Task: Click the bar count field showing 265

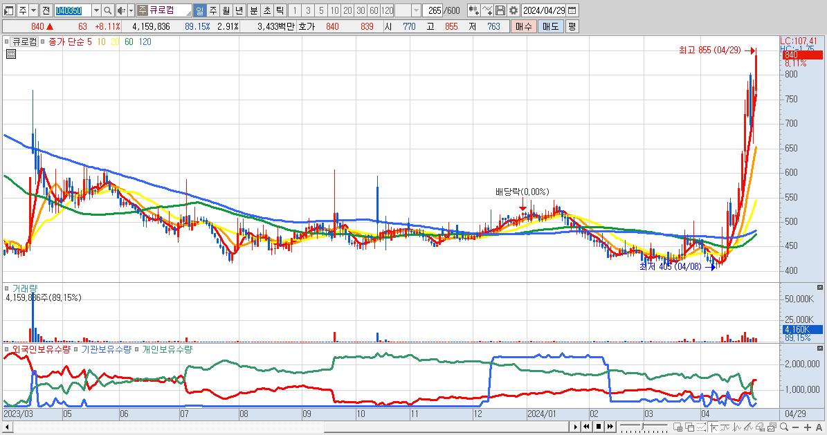Action: point(433,10)
